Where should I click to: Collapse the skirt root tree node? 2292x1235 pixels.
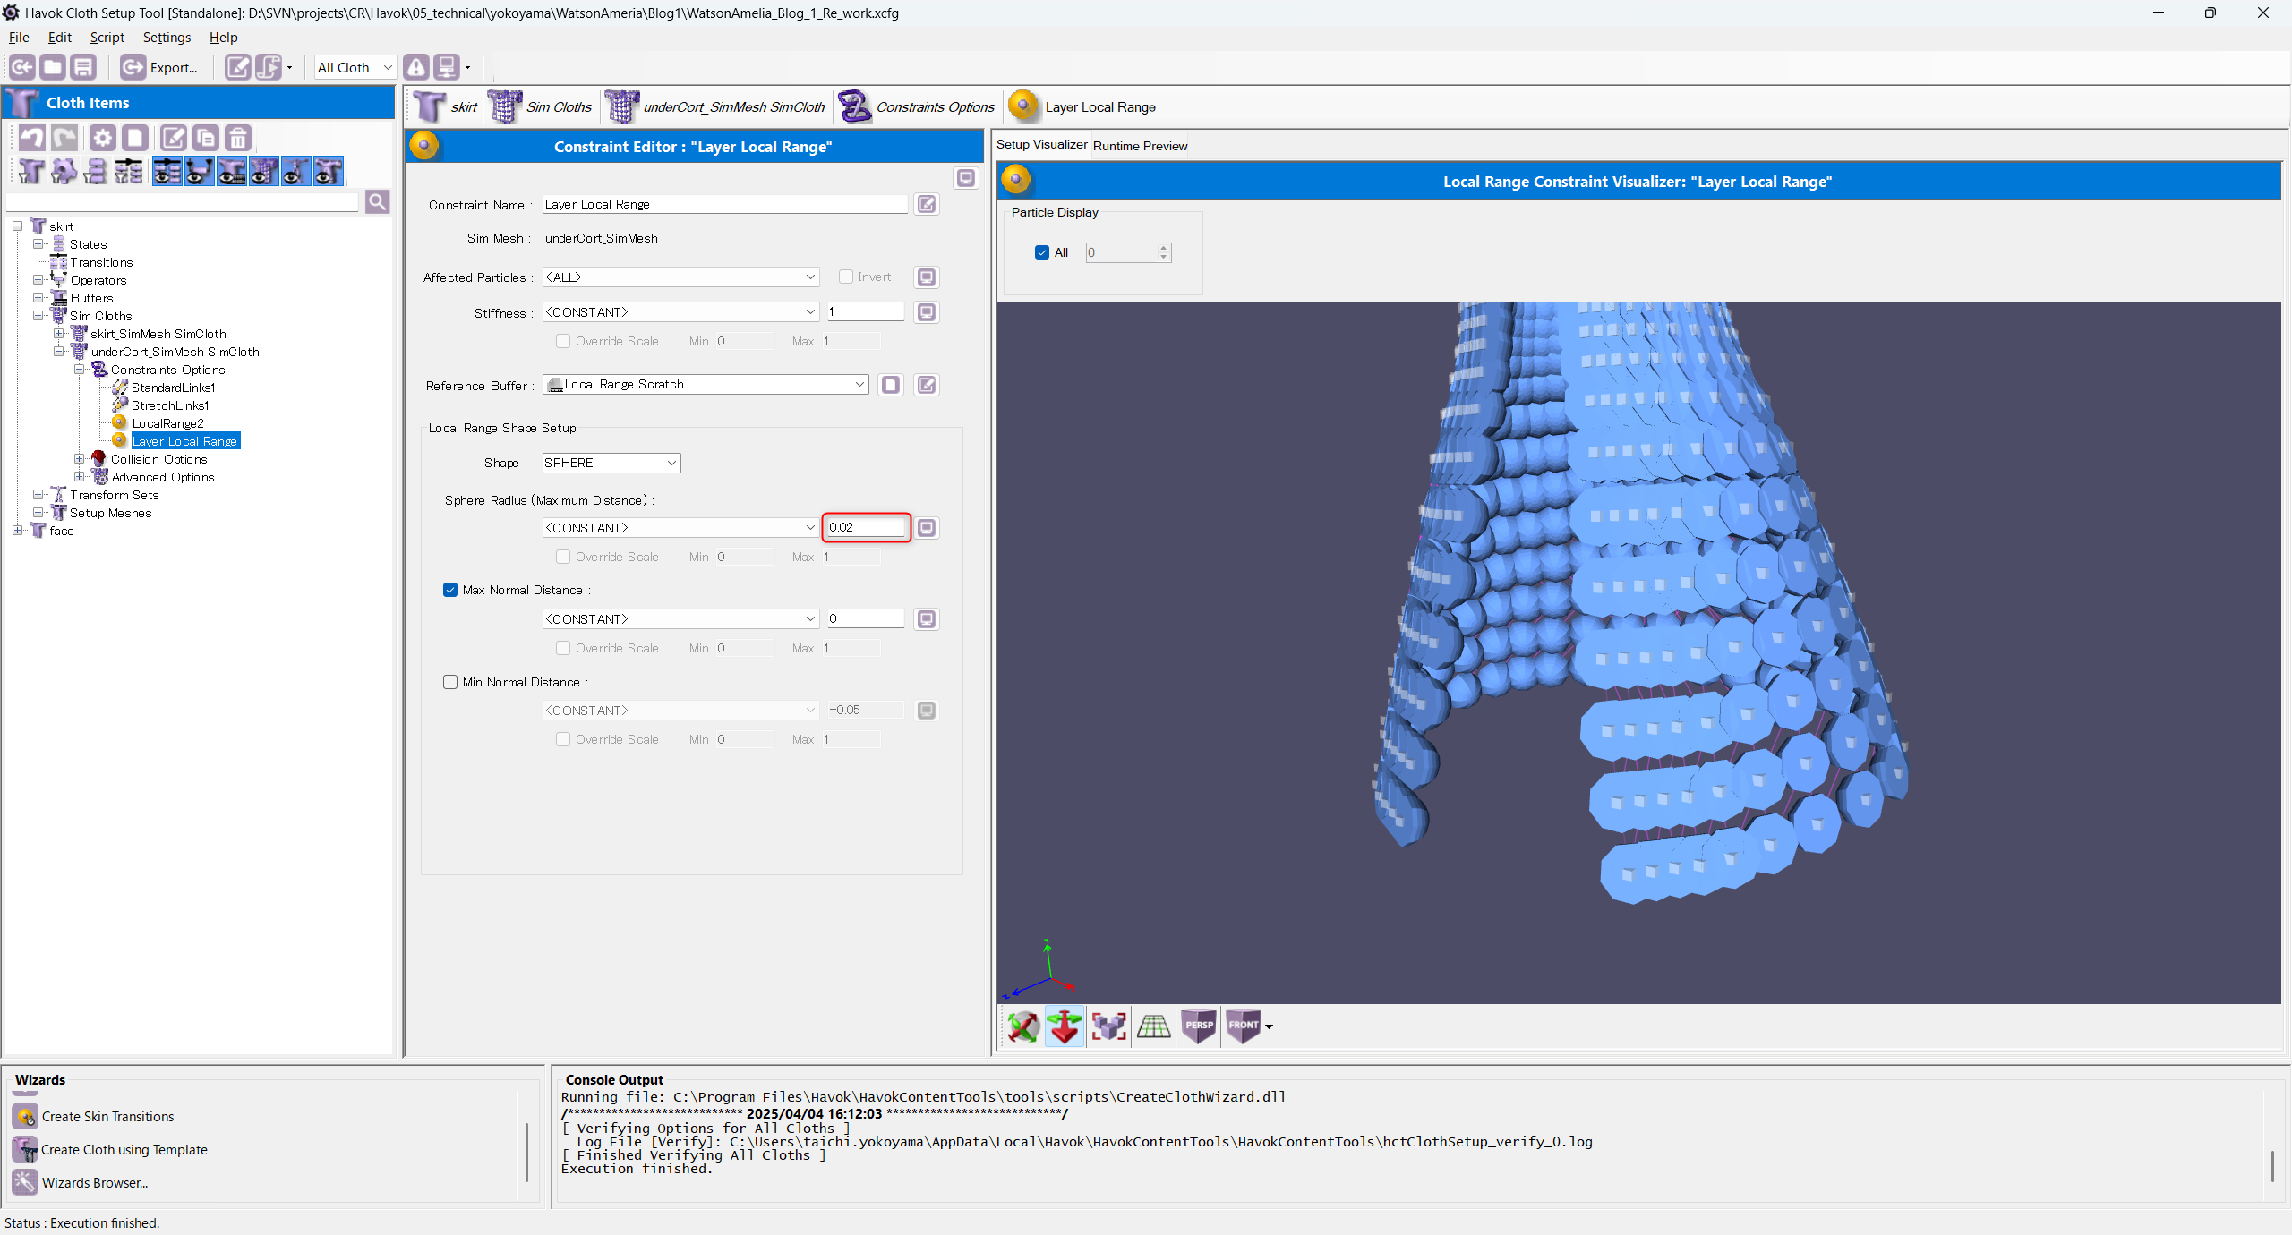17,226
